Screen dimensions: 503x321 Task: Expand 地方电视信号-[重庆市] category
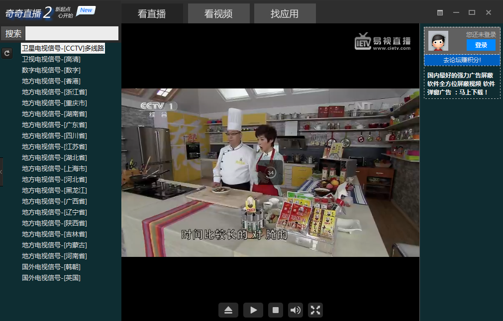coord(54,103)
